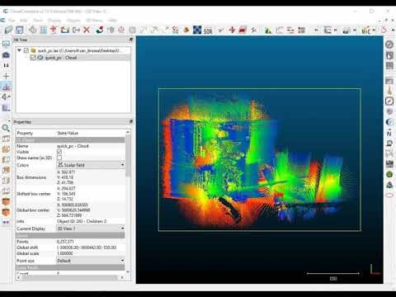Viewport: 396px width, 297px height.
Task: Open the Current Display 3D View 1 dropdown
Action: coord(91,229)
